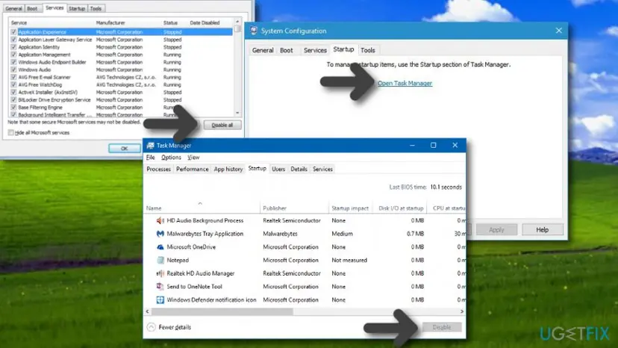
Task: Switch to the Processes tab
Action: coord(158,169)
